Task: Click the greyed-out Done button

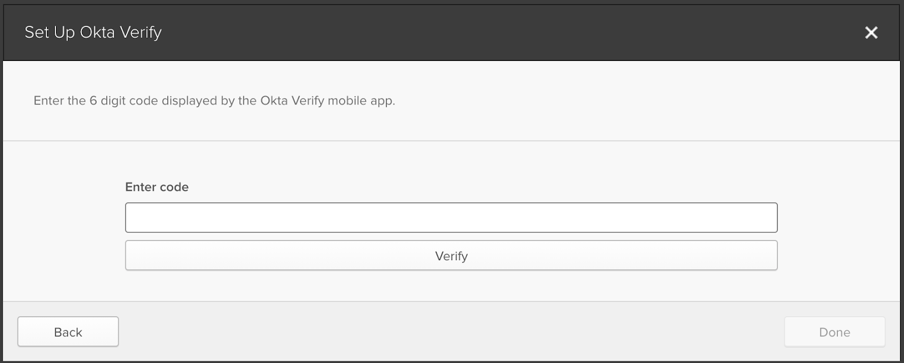Action: tap(835, 332)
